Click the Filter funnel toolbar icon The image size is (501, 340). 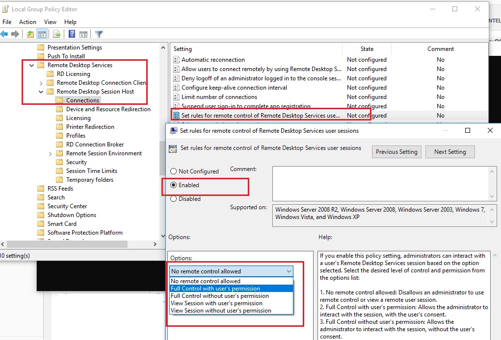click(99, 34)
